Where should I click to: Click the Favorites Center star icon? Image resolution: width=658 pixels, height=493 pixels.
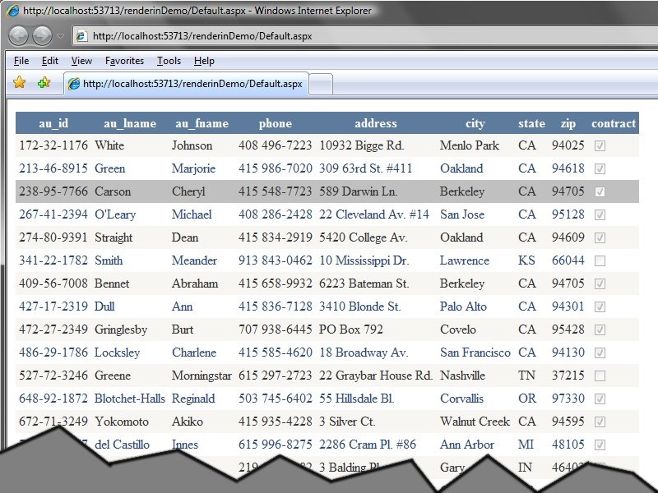[19, 83]
